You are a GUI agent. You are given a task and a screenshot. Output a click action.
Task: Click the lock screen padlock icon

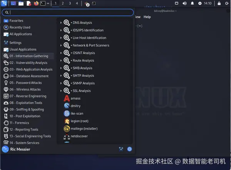[219, 3]
